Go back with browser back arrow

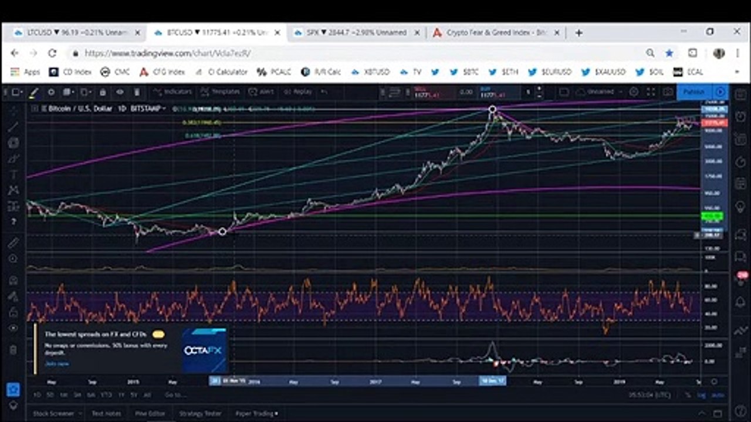point(15,53)
